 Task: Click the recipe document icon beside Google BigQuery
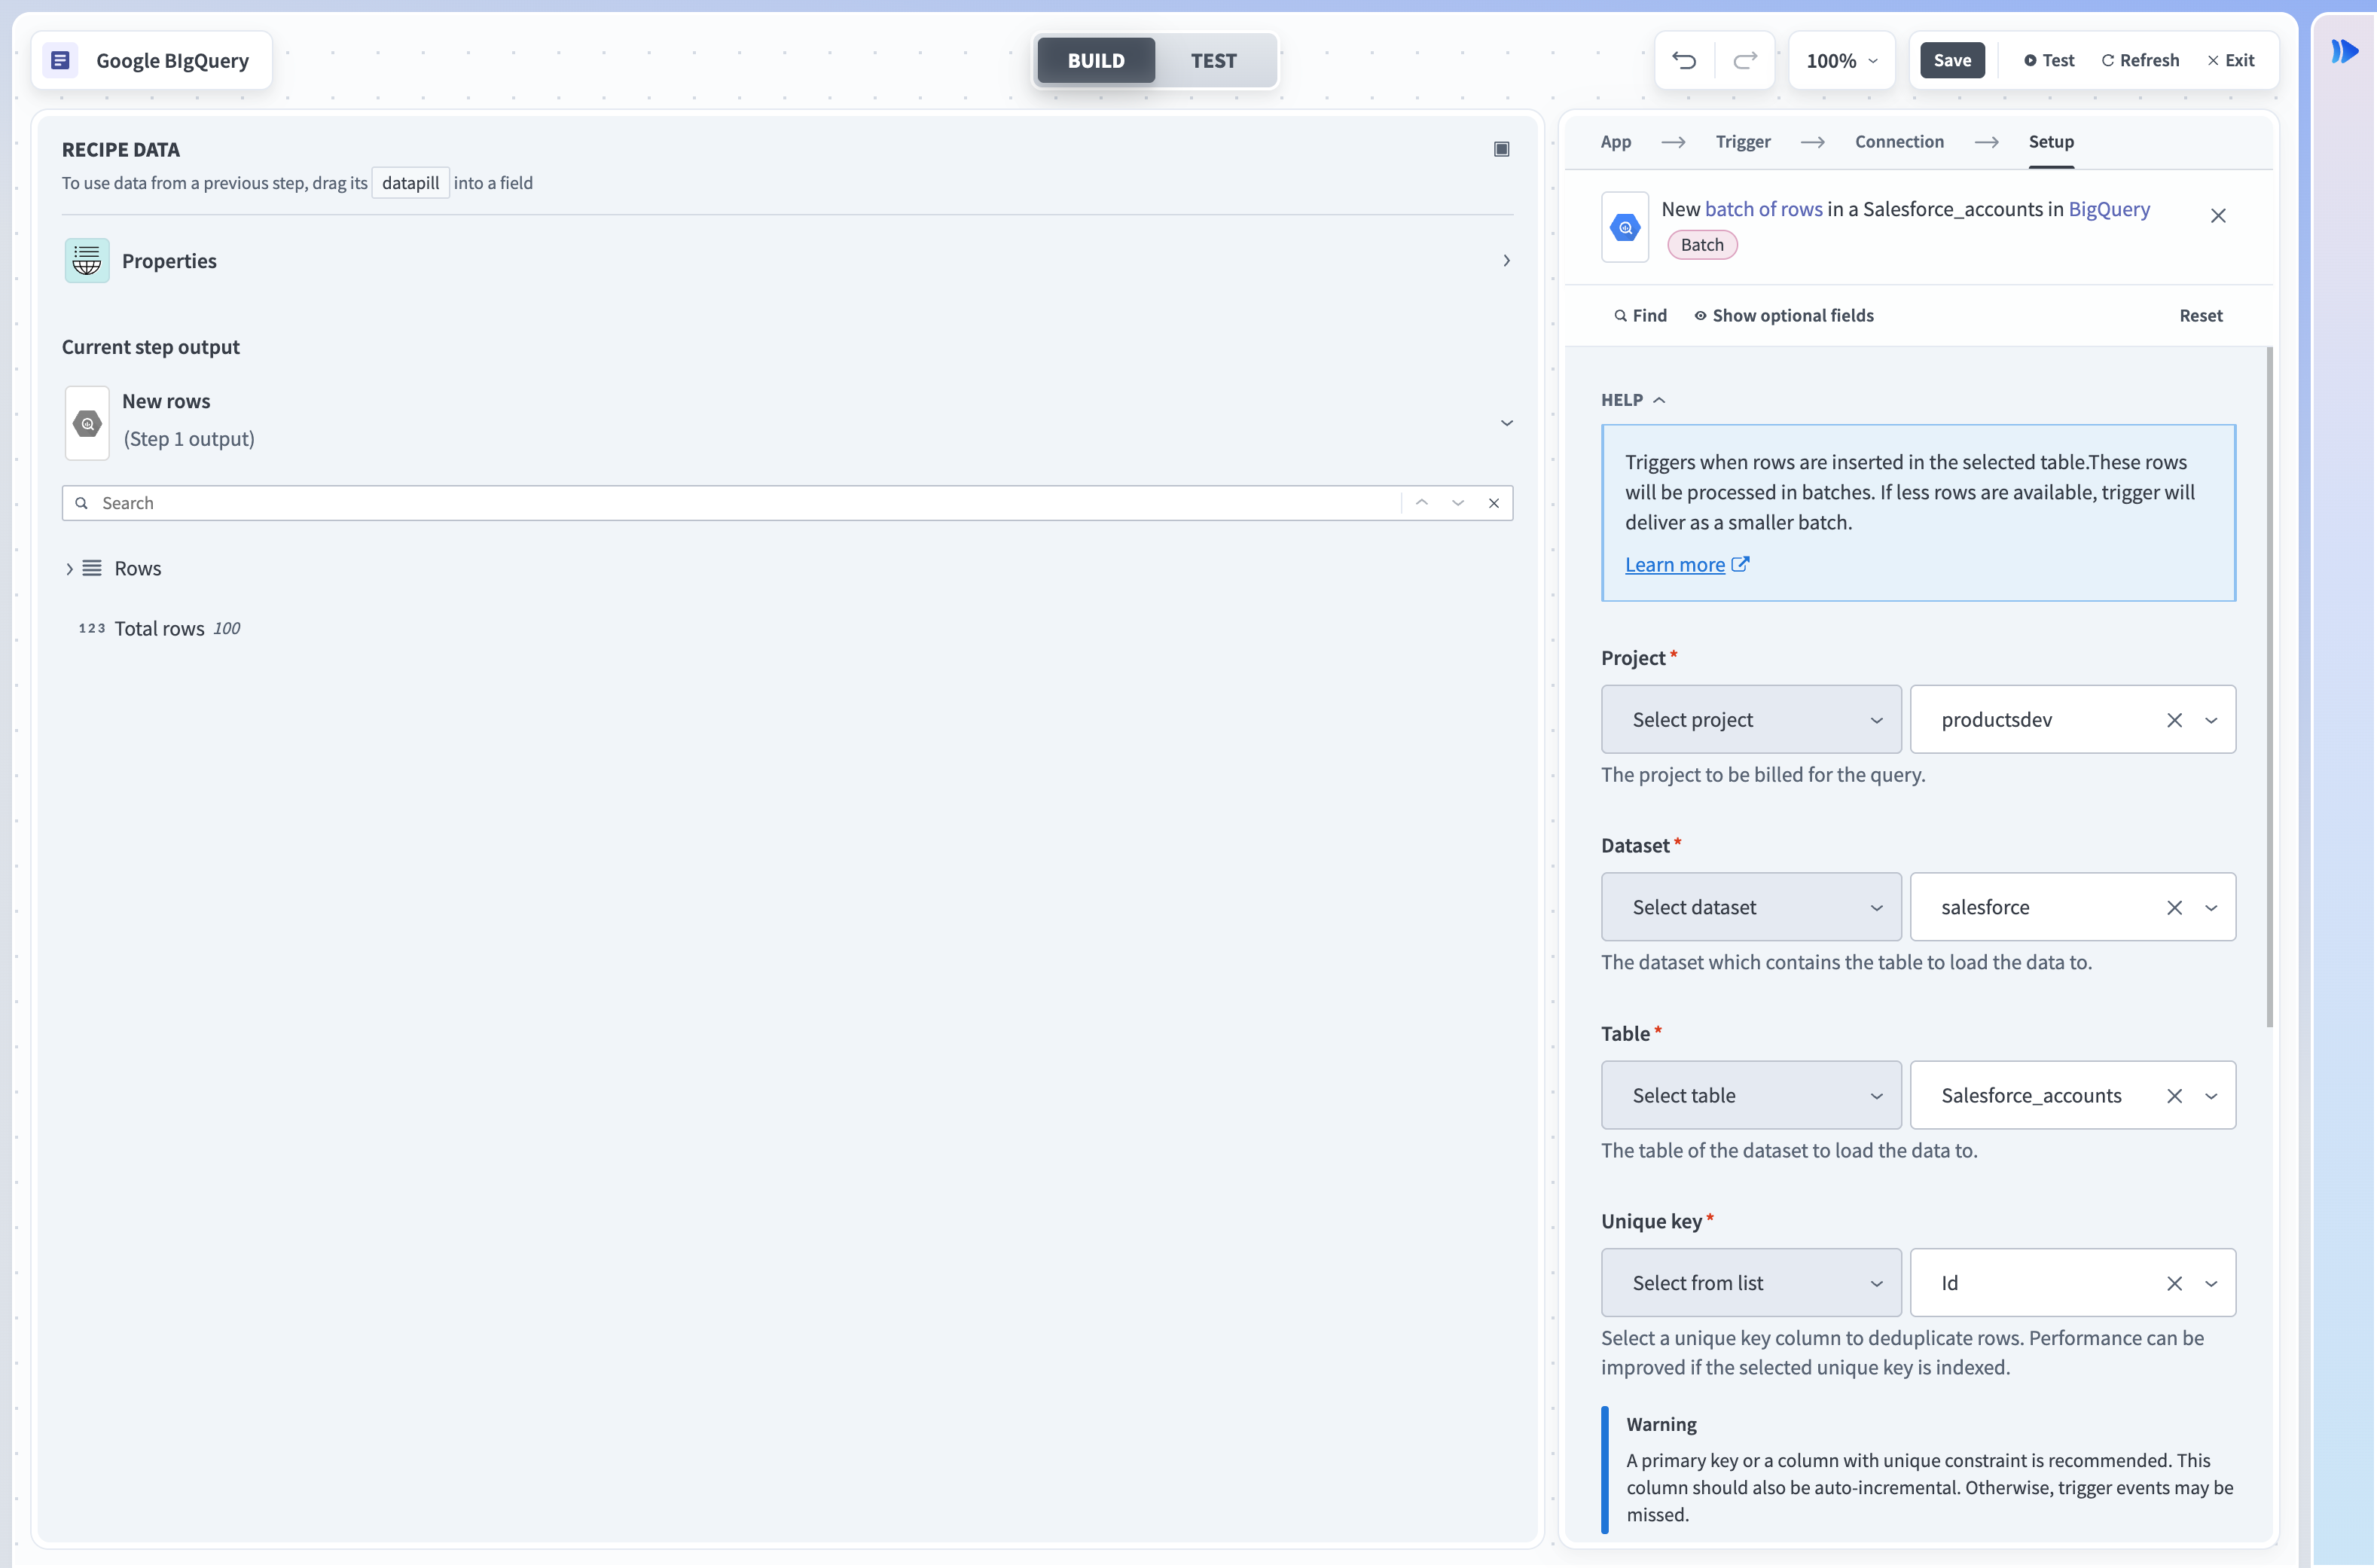(60, 61)
